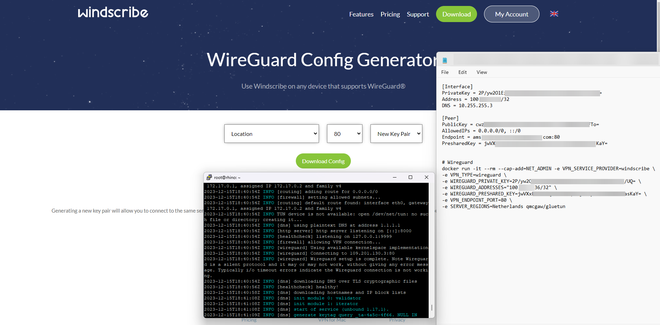Click the VPN for Mac footer link

(332, 320)
